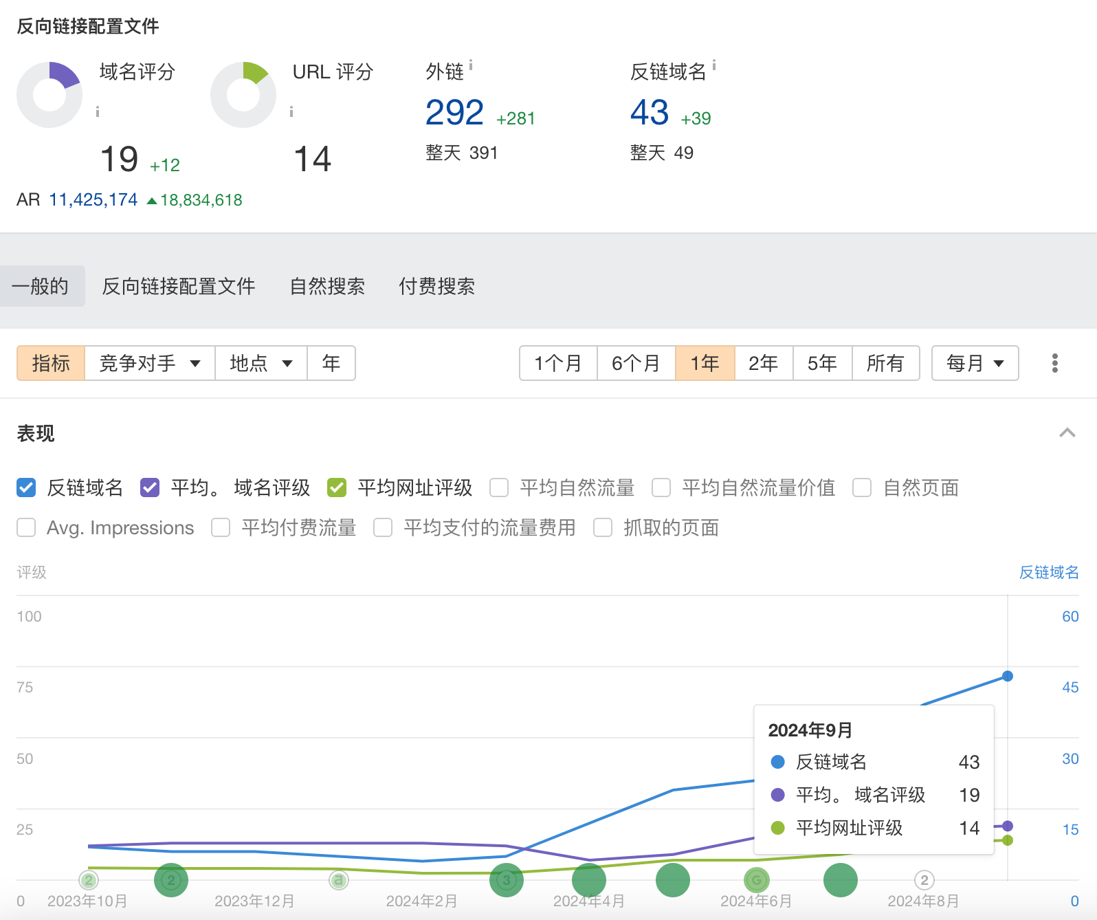Switch to the 反向链接配置文件 tab
1097x920 pixels.
[179, 286]
